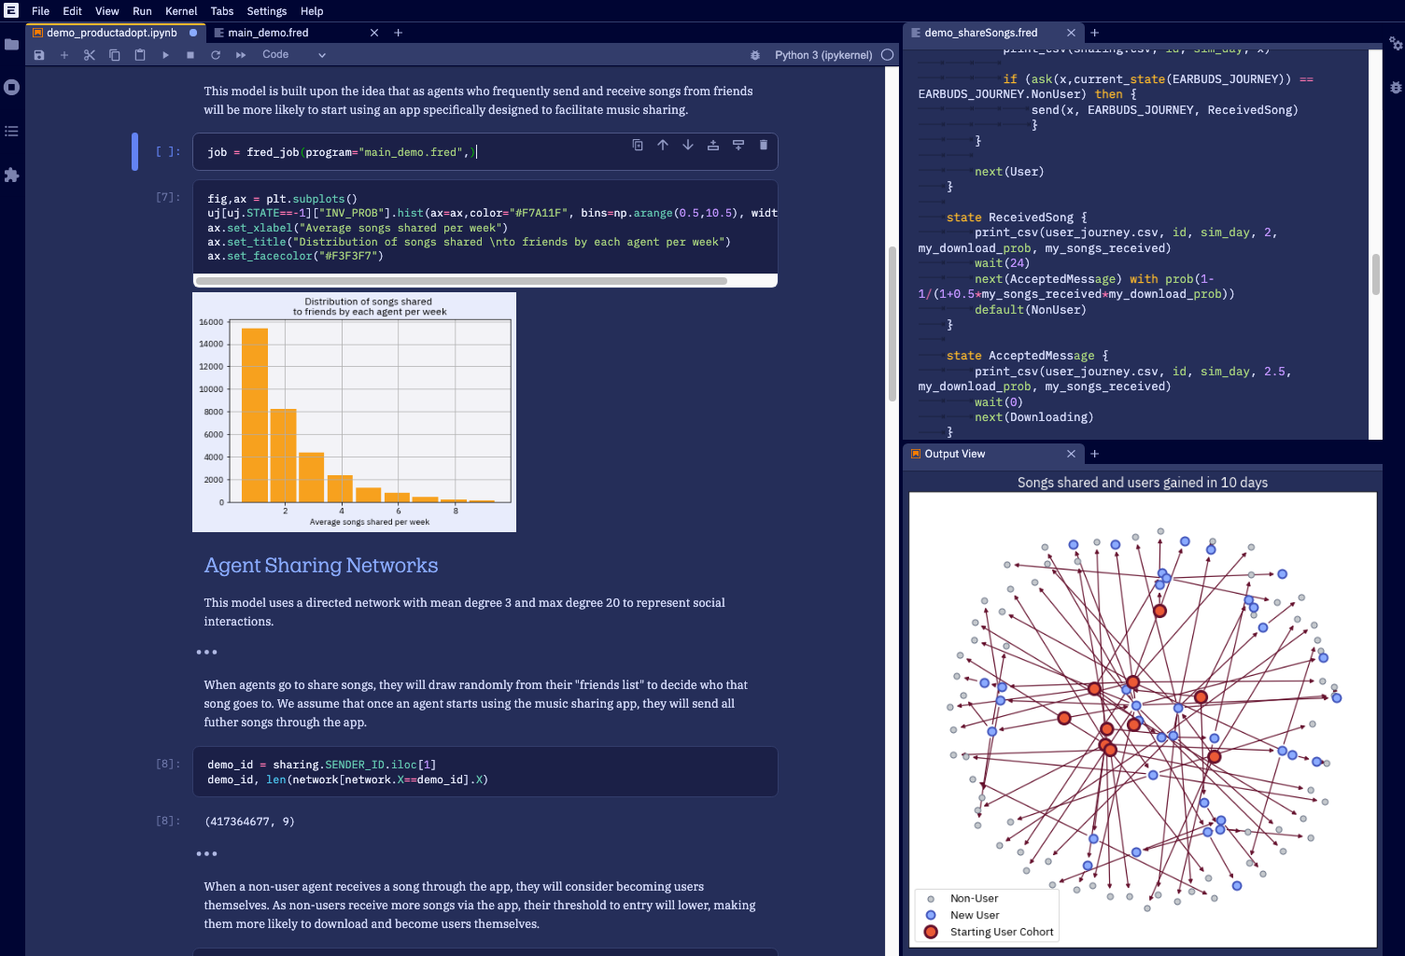Move the active cell down
The width and height of the screenshot is (1405, 956).
tap(687, 145)
